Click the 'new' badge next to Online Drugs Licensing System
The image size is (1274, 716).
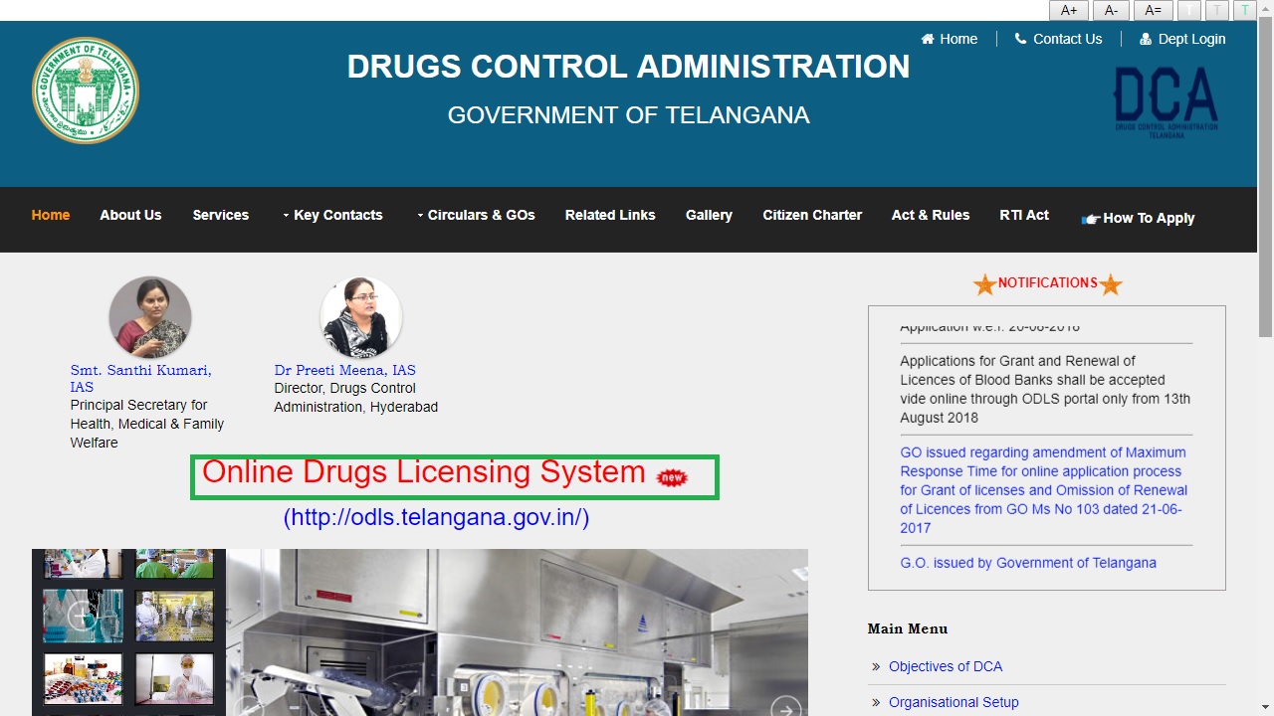coord(670,477)
